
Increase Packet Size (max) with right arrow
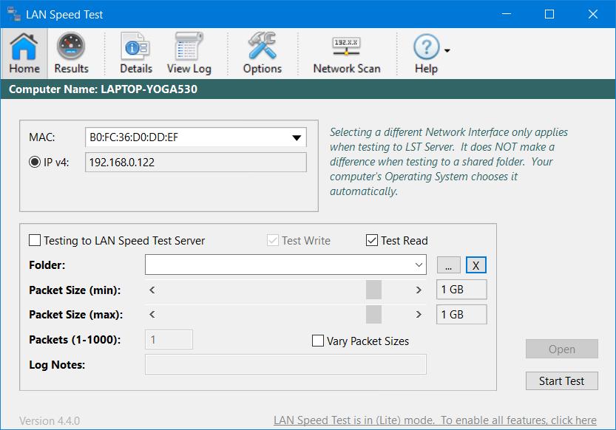point(419,314)
